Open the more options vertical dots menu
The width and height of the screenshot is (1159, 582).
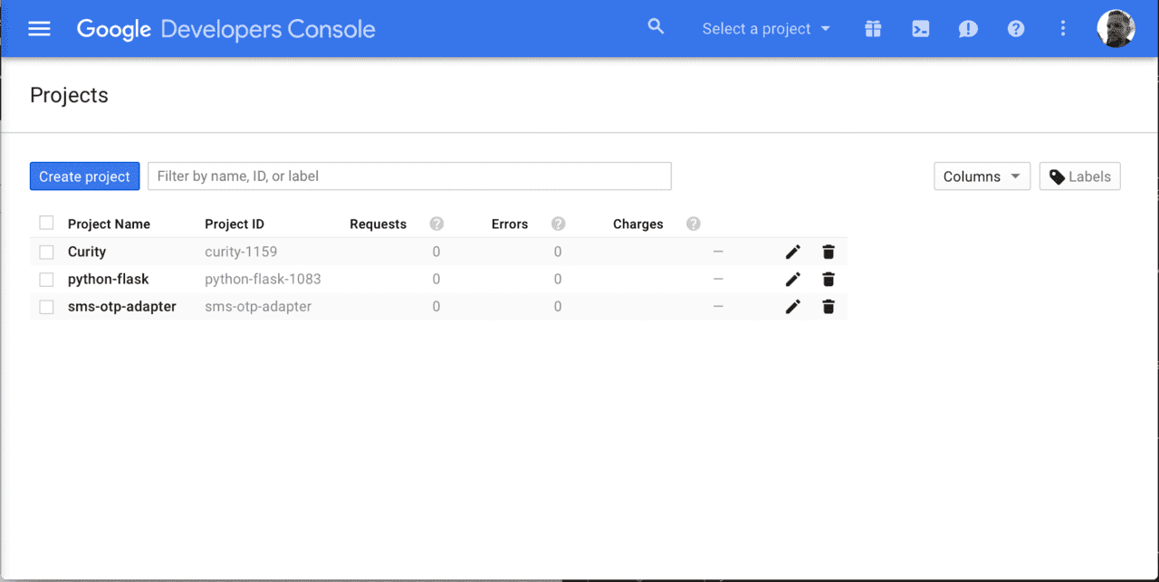1062,28
